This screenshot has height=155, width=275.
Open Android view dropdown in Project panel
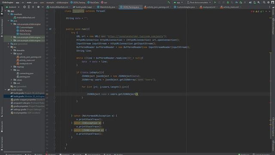(12, 7)
